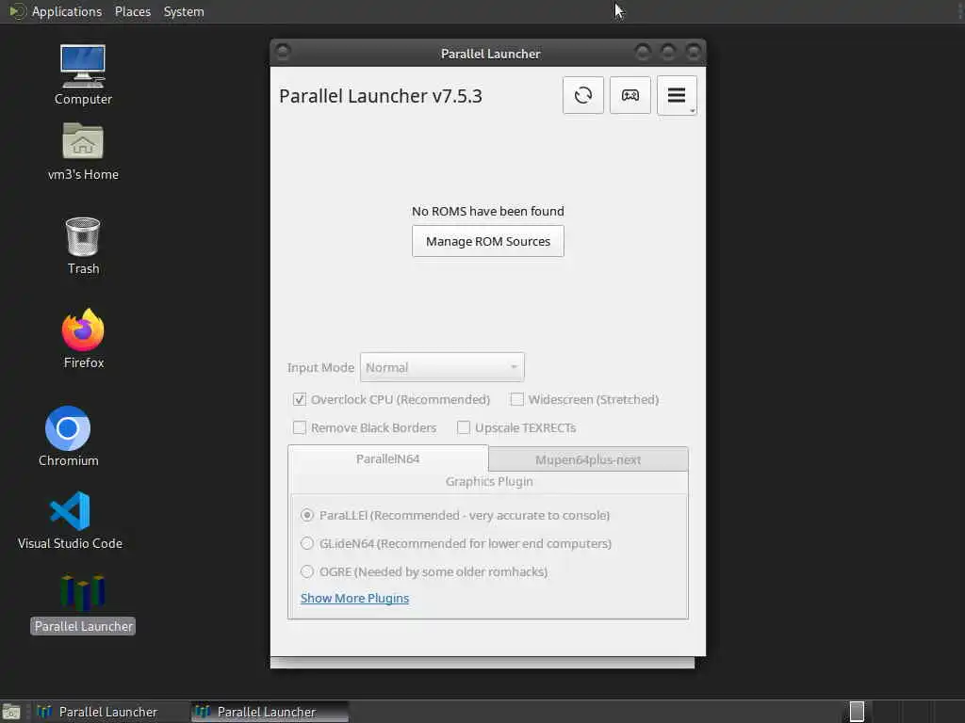Click the refresh ROM list icon
The height and width of the screenshot is (723, 965).
582,95
